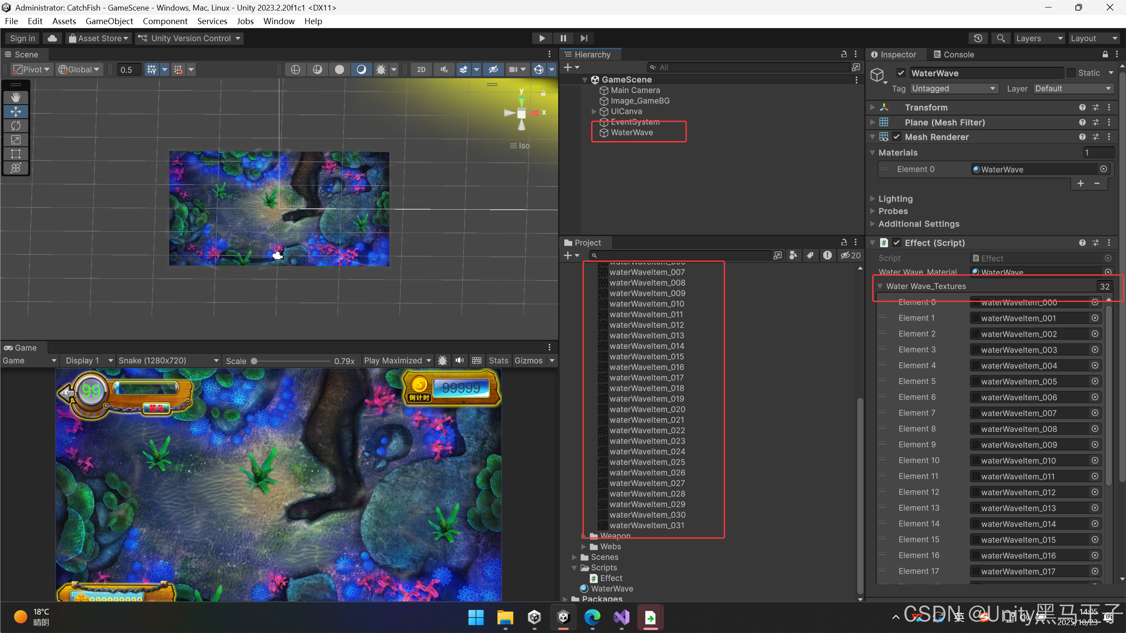
Task: Click the Step frame button
Action: 584,38
